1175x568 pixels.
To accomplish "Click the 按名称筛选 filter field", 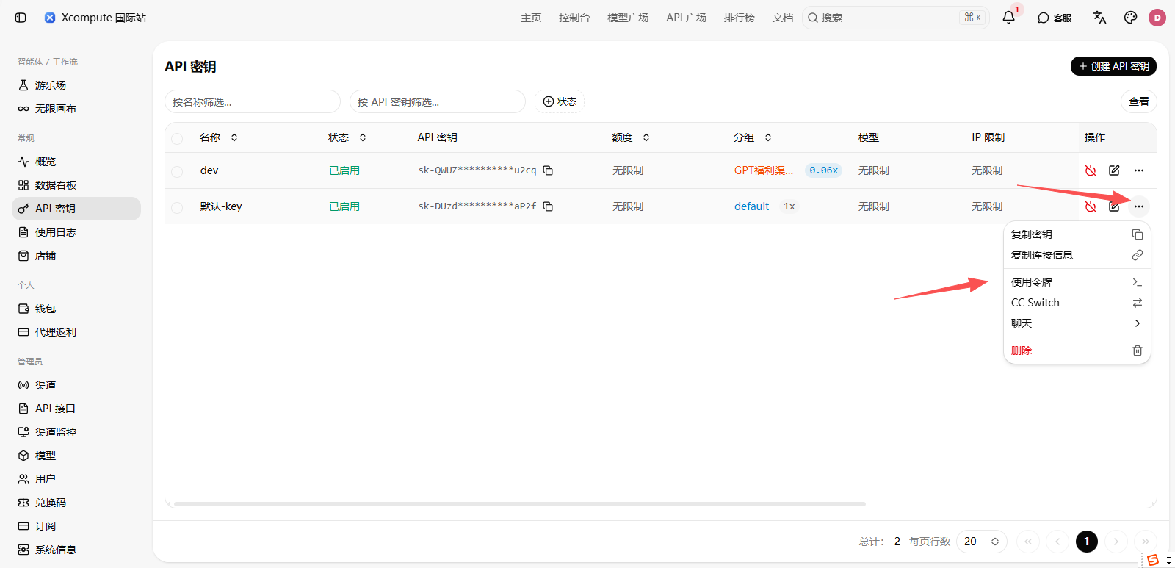I will point(253,101).
